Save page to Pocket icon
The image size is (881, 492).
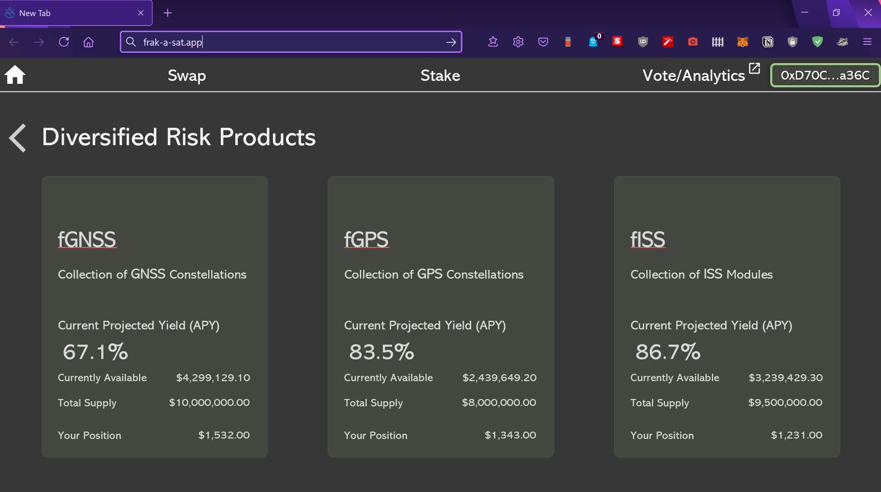coord(543,42)
